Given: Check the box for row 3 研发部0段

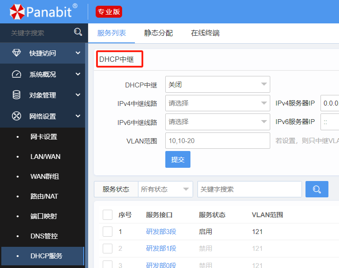Looking at the screenshot, I should (x=108, y=264).
